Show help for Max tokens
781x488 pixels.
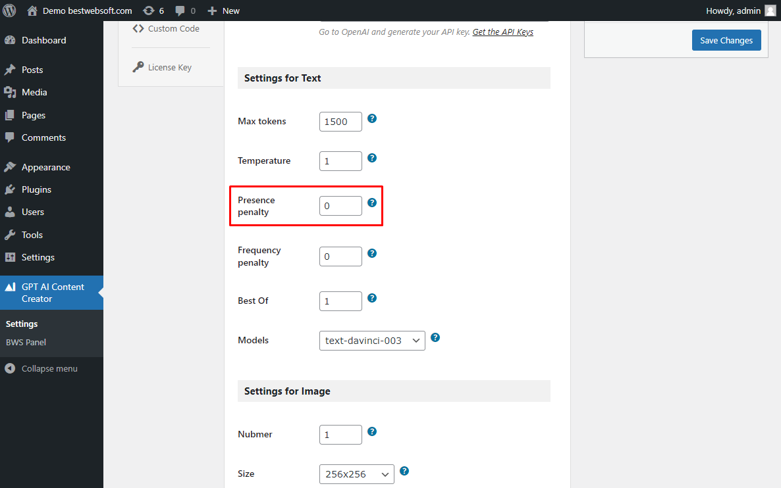(372, 118)
